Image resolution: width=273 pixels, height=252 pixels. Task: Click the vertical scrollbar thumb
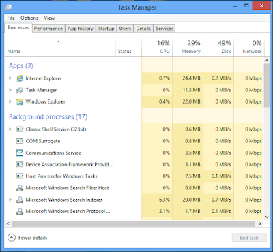[267, 85]
